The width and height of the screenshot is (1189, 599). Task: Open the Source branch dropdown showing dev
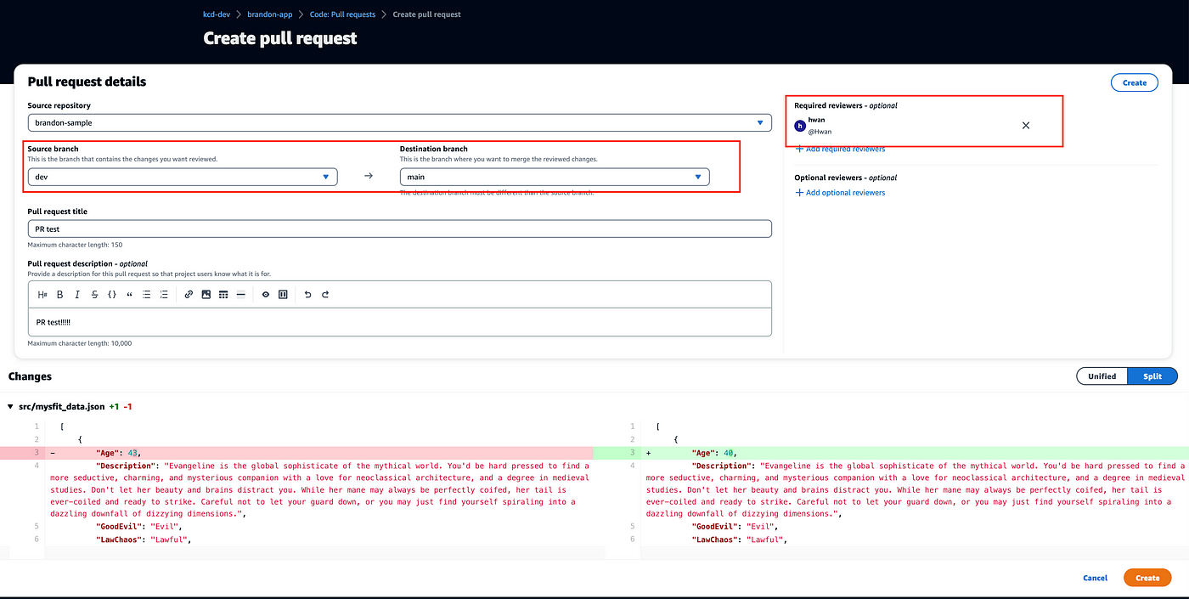point(183,177)
